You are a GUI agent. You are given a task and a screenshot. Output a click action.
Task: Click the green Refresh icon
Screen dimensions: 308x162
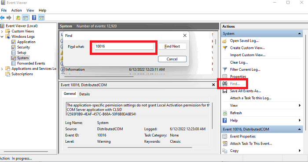click(x=225, y=113)
